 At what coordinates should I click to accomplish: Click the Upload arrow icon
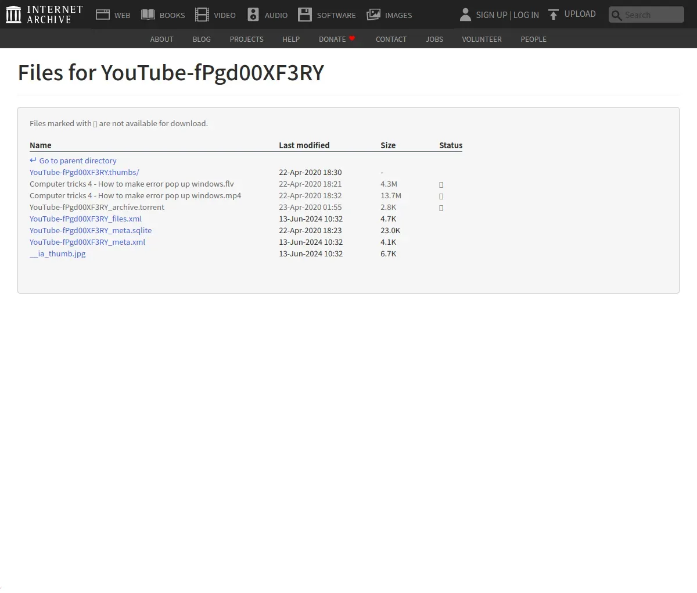(x=554, y=15)
